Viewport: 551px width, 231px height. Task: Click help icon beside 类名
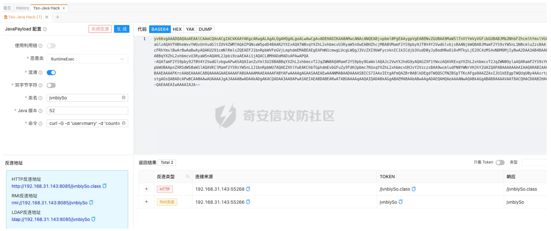tap(40, 98)
